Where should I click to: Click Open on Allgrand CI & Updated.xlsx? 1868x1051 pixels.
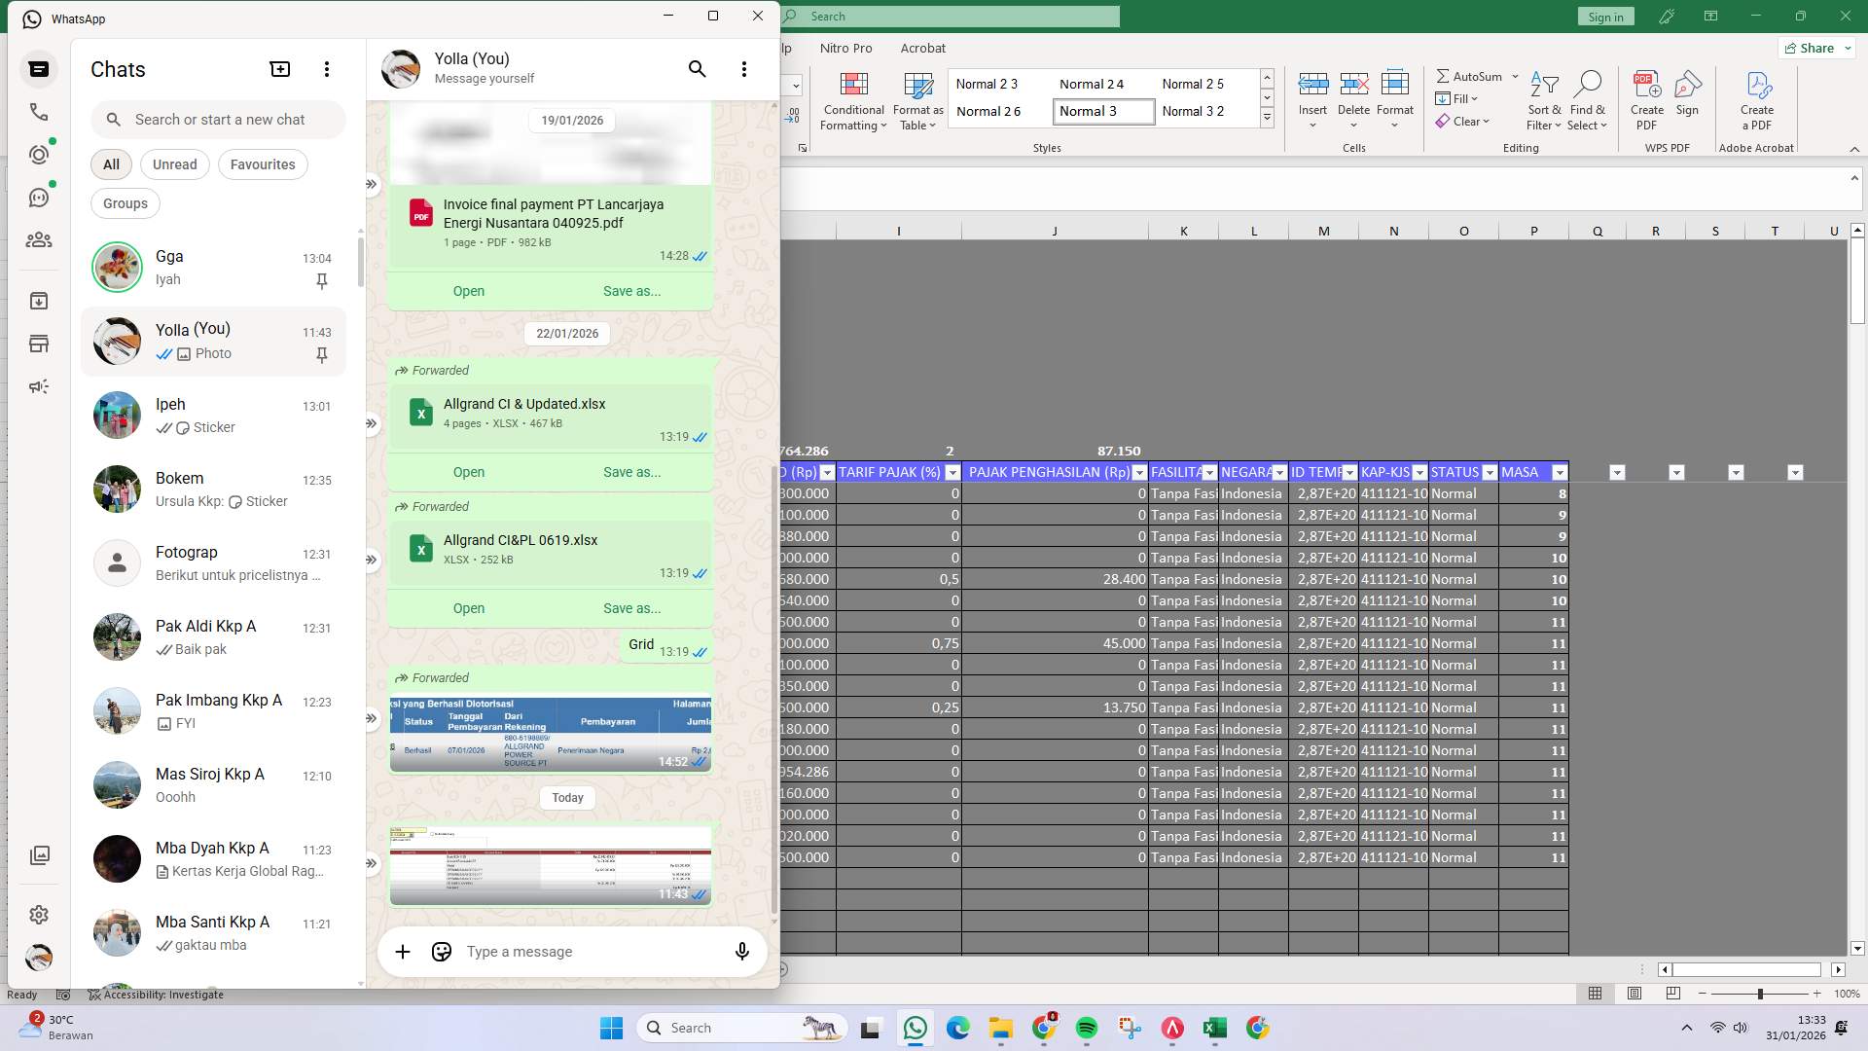pyautogui.click(x=468, y=472)
